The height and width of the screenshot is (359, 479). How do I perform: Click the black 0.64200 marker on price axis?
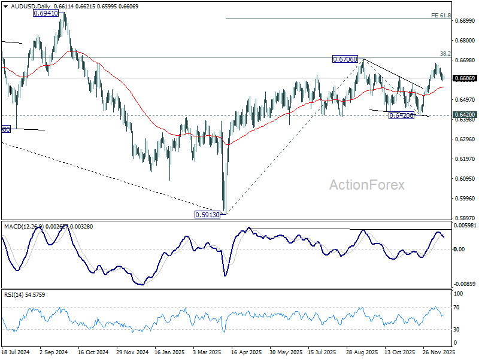(465, 114)
